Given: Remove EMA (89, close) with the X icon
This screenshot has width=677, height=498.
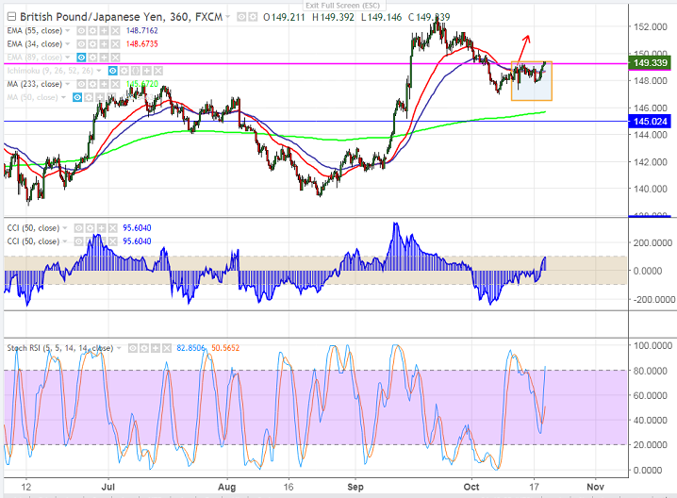Looking at the screenshot, I should coord(115,58).
